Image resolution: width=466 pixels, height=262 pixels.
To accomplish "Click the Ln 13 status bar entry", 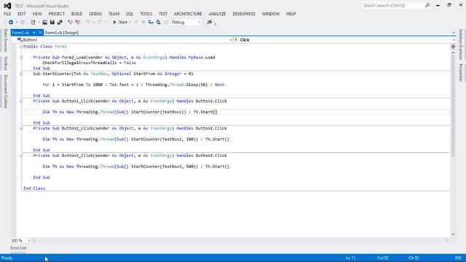I will click(x=350, y=258).
